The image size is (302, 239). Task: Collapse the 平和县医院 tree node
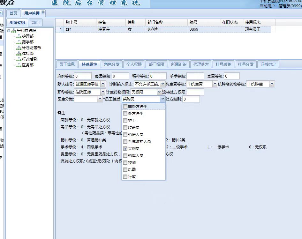point(9,31)
